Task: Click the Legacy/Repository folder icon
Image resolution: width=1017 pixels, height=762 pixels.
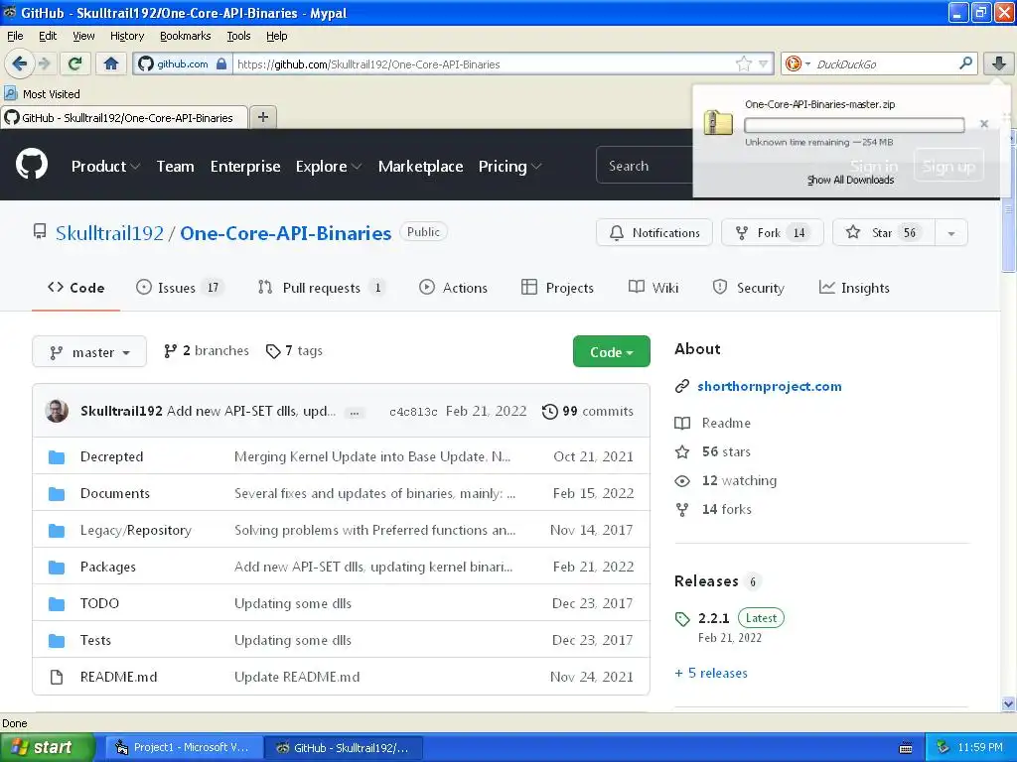Action: coord(57,531)
